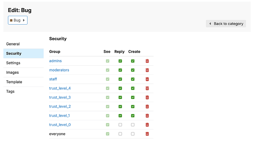The width and height of the screenshot is (253, 143).
Task: Click the 'Group' column header
Action: click(55, 52)
